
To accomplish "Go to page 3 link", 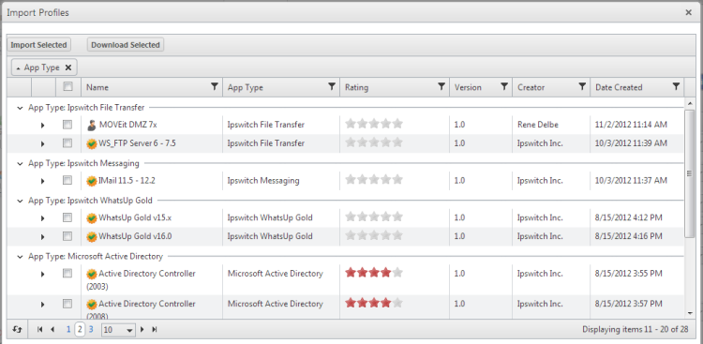I will click(91, 330).
